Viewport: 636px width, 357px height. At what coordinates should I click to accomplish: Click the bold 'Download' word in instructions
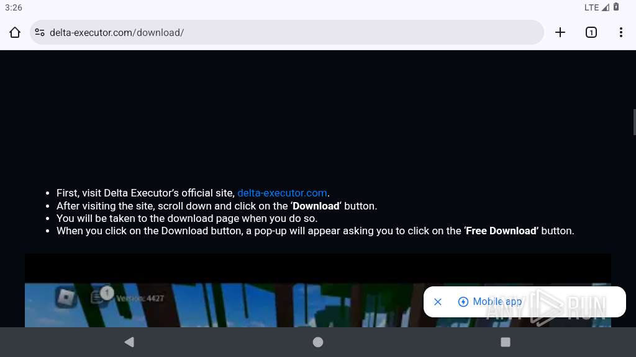pos(316,206)
